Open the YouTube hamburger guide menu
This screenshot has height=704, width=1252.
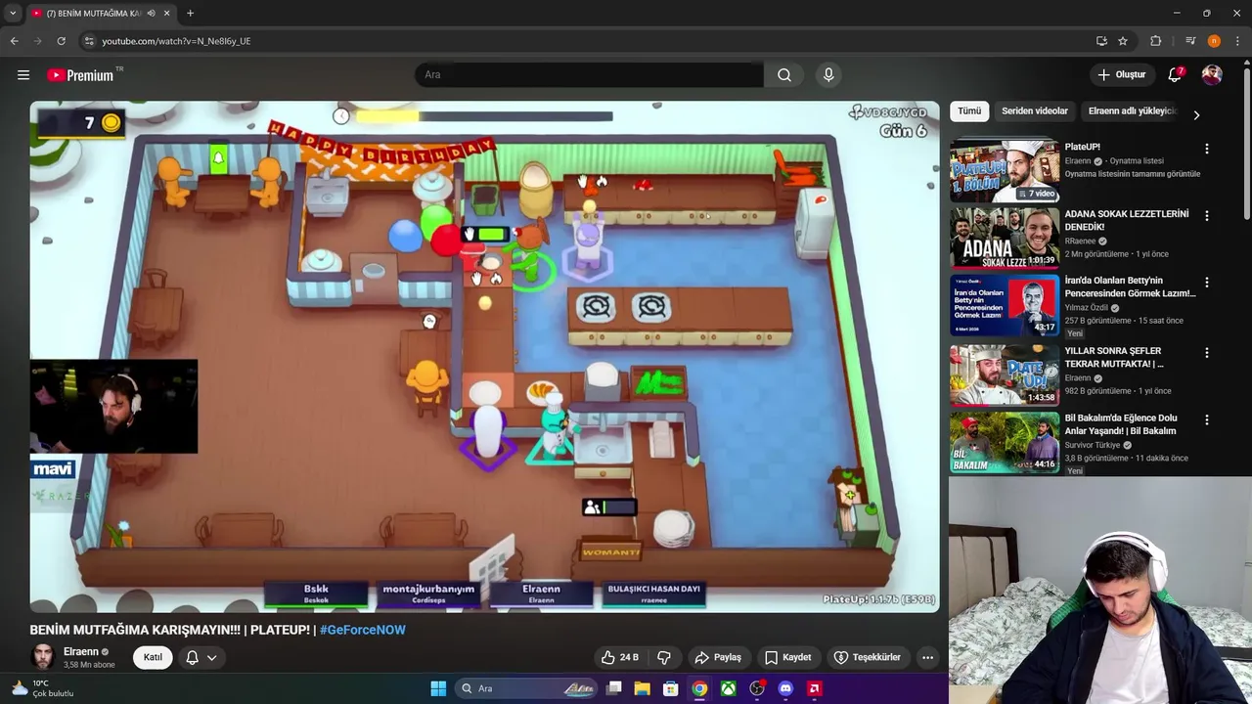[x=23, y=74]
